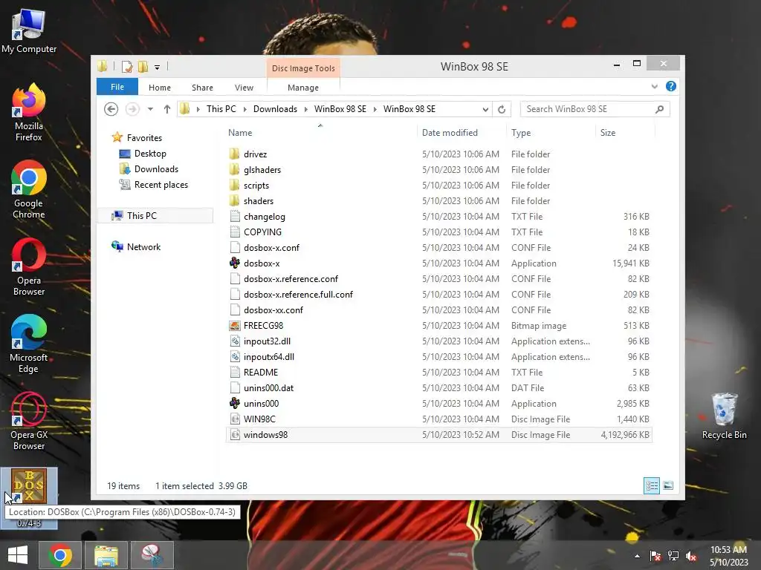The height and width of the screenshot is (570, 761).
Task: Select the unins000 application file
Action: point(439,403)
